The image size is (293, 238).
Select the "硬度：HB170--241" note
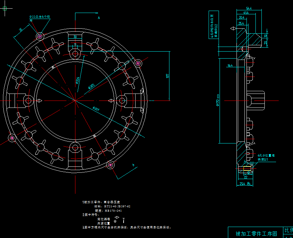pos(108,211)
